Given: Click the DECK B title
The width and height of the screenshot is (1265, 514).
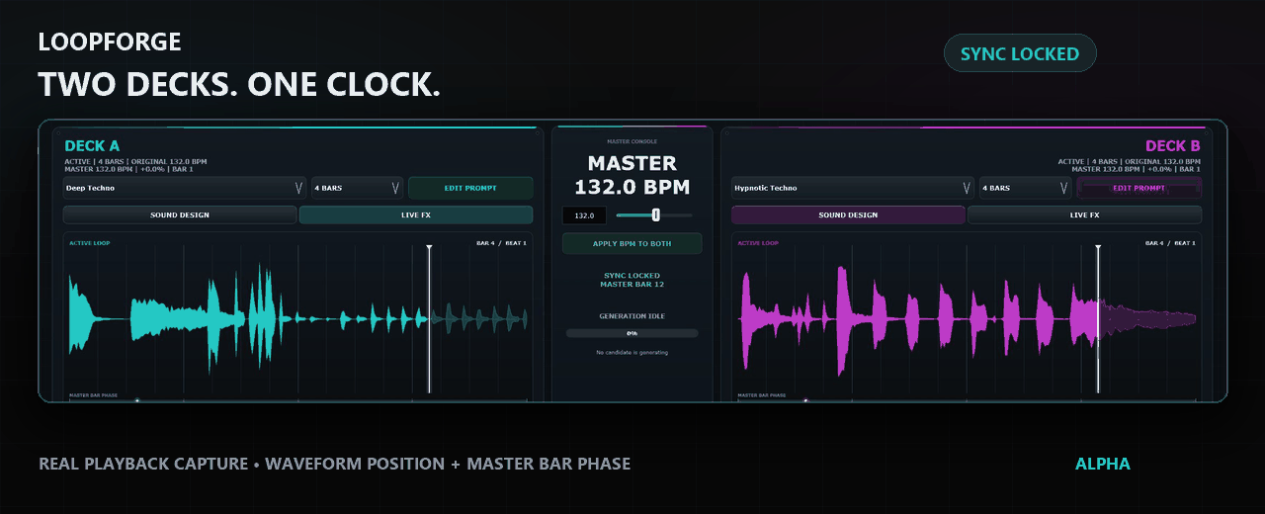Looking at the screenshot, I should click(x=1173, y=146).
